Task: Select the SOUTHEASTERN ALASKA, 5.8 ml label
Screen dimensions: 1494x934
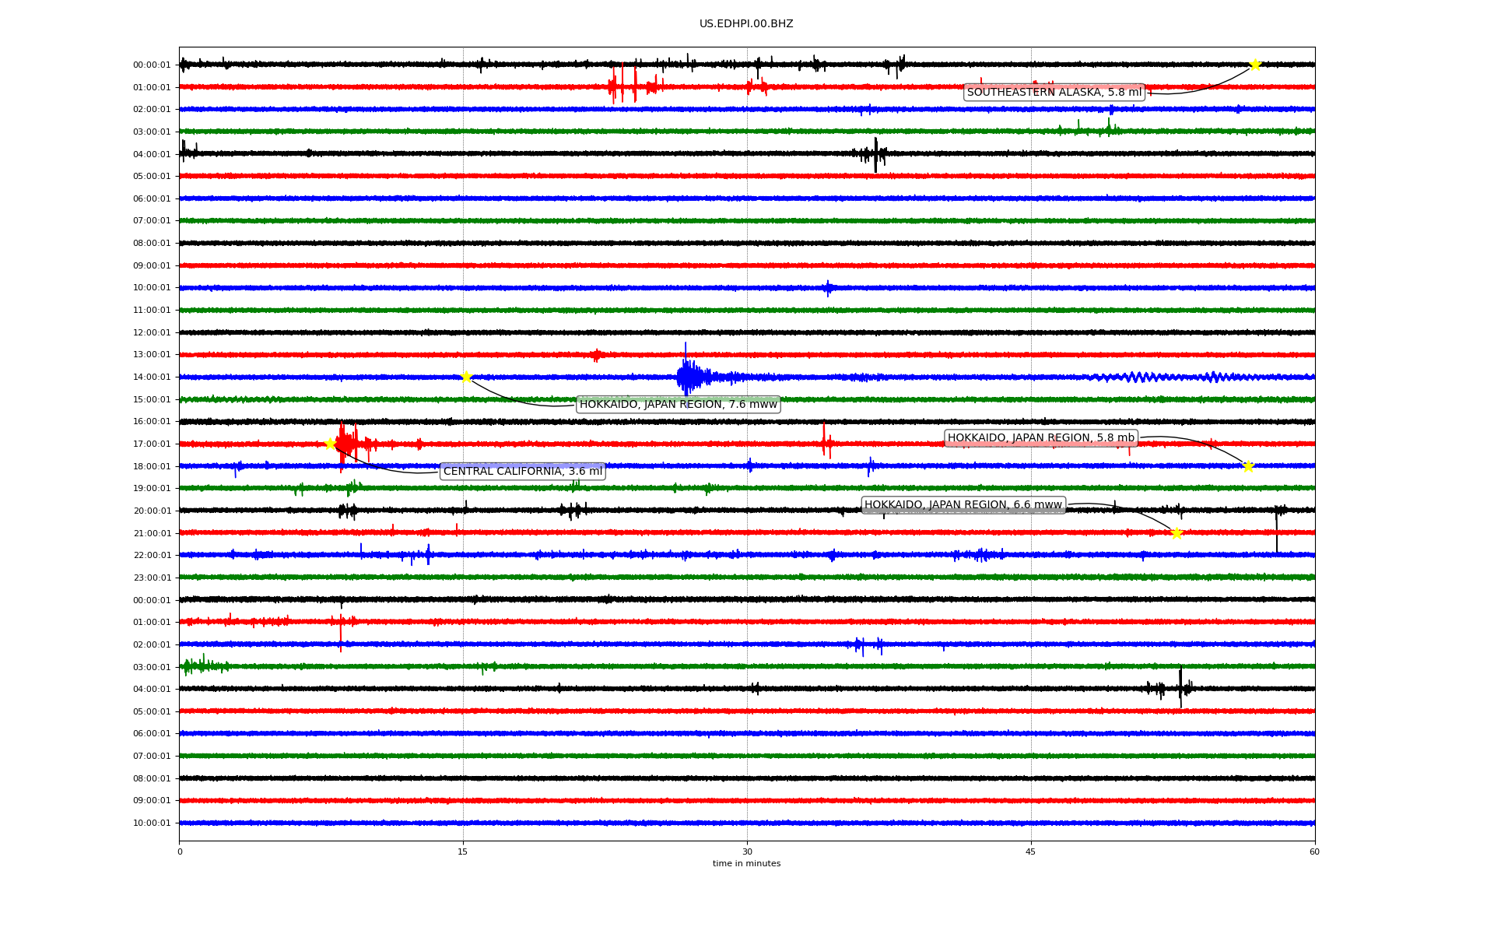Action: point(1054,93)
